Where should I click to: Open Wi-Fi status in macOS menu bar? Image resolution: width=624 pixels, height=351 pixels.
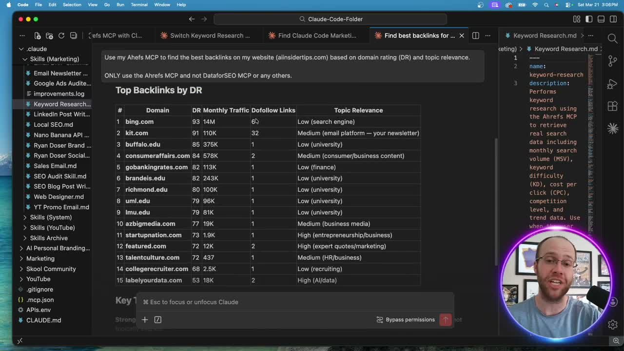[x=535, y=5]
